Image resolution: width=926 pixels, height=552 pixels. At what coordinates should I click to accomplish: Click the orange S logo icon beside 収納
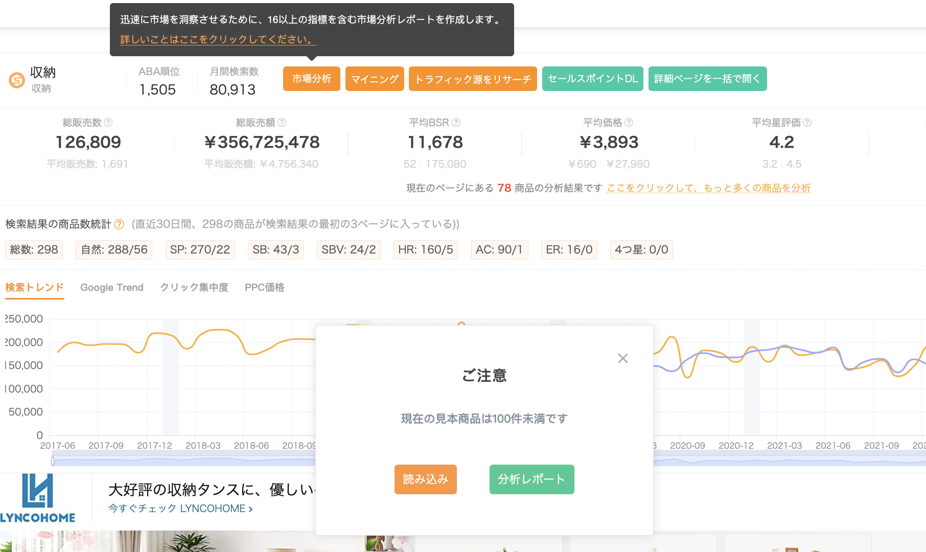point(17,80)
